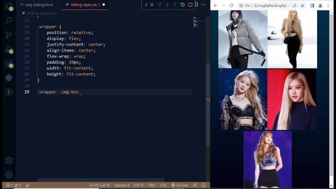Click 'display: flex;' on line 20
The height and width of the screenshot is (189, 336).
tap(64, 38)
